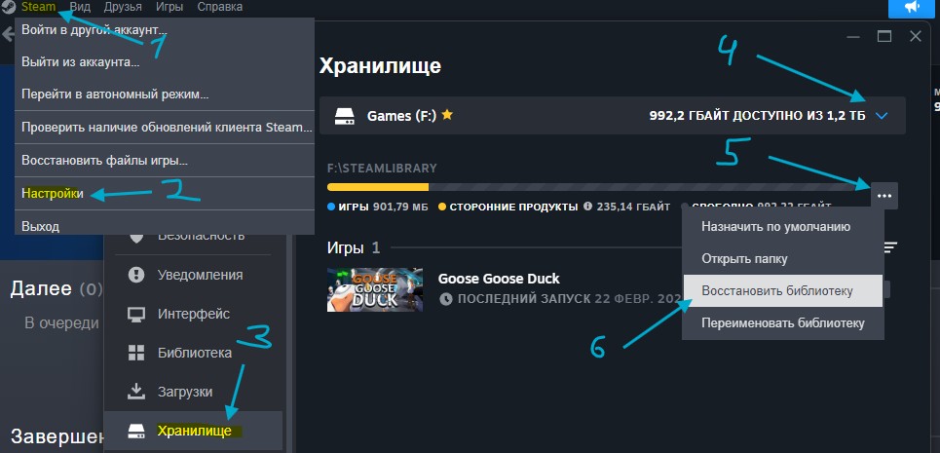Click the default-drive star icon
Screen dimensions: 940x453
[x=447, y=114]
